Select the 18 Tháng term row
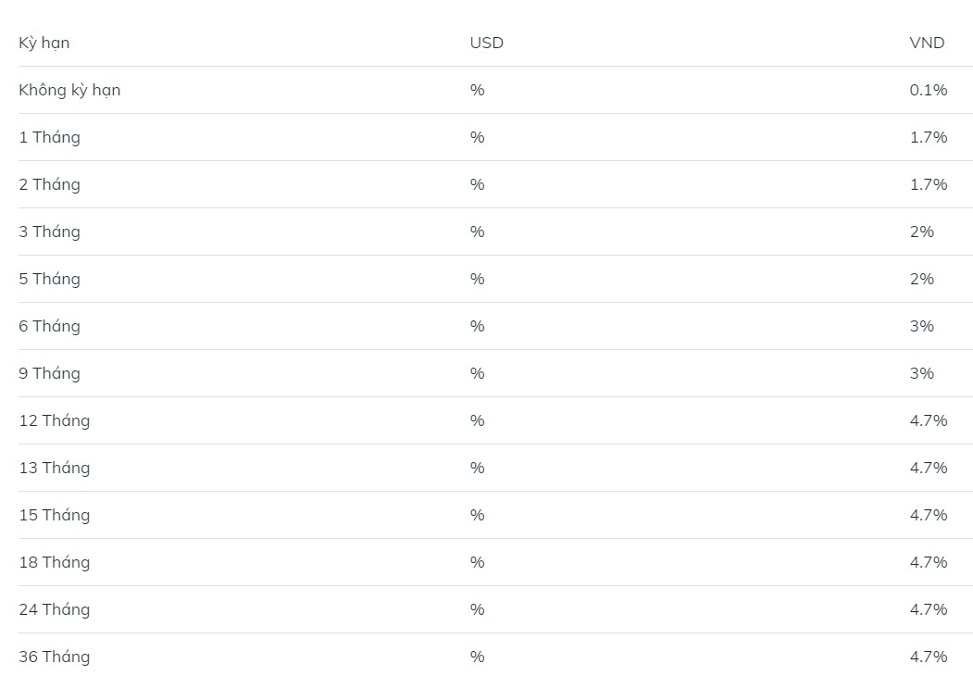The image size is (973, 676). click(x=496, y=562)
